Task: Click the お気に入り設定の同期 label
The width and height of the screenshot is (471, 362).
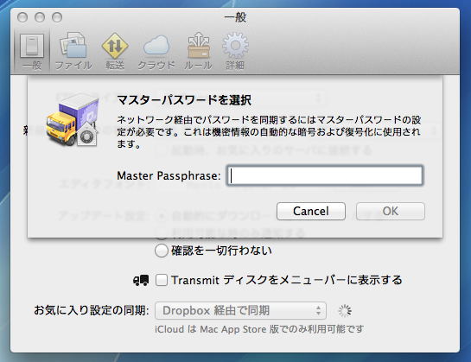Action: (x=92, y=310)
